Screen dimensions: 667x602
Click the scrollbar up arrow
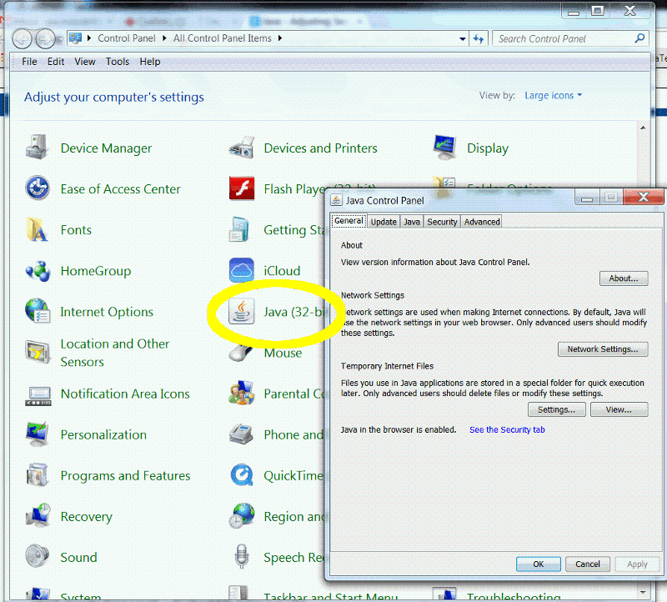tap(643, 128)
